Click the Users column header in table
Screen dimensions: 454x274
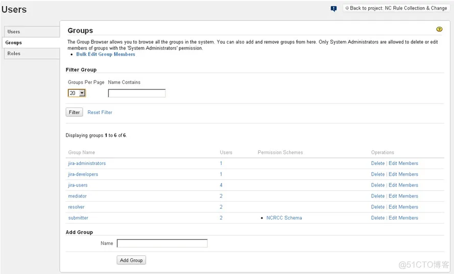point(226,152)
